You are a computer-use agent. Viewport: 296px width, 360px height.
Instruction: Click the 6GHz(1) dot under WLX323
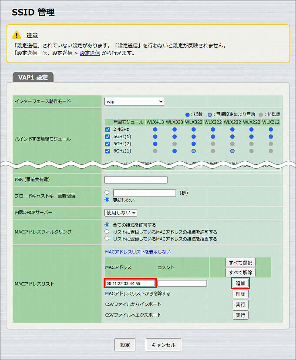tap(194, 151)
